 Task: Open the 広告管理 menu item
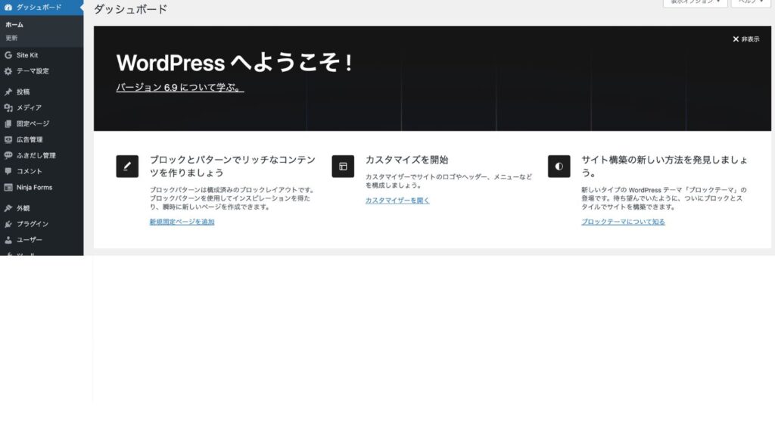(29, 139)
